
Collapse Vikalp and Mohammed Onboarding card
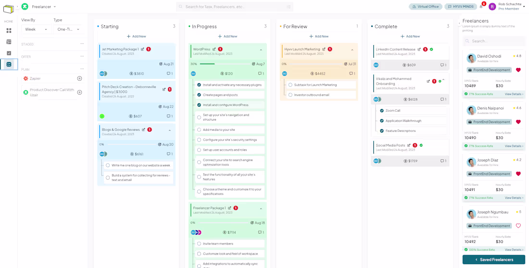tap(443, 80)
